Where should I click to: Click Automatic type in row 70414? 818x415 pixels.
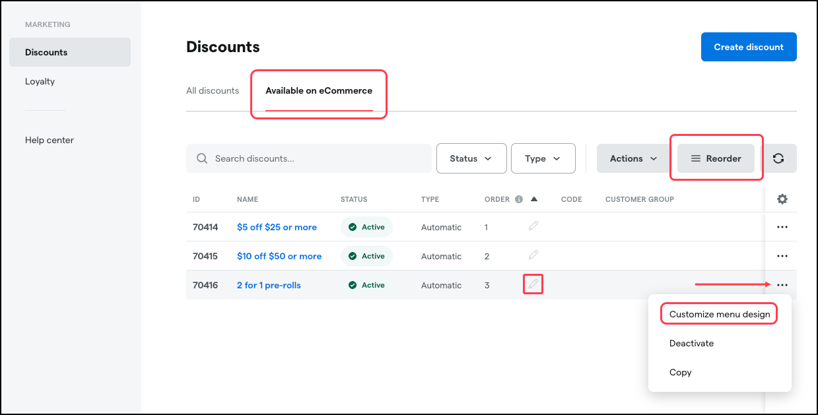coord(442,227)
